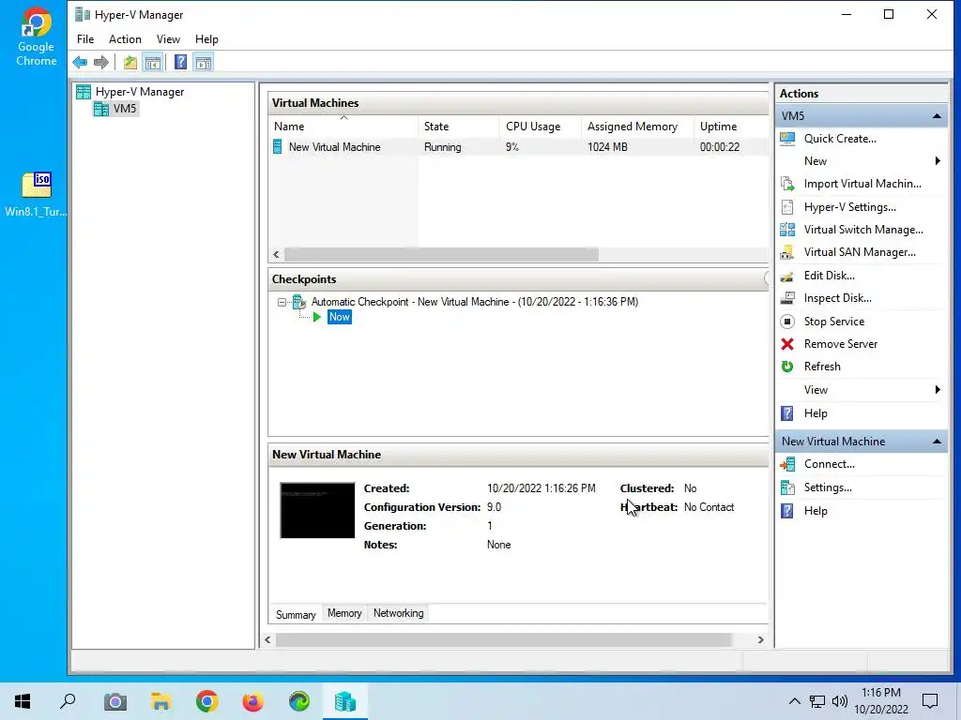Image resolution: width=961 pixels, height=720 pixels.
Task: Open the File menu
Action: (x=85, y=39)
